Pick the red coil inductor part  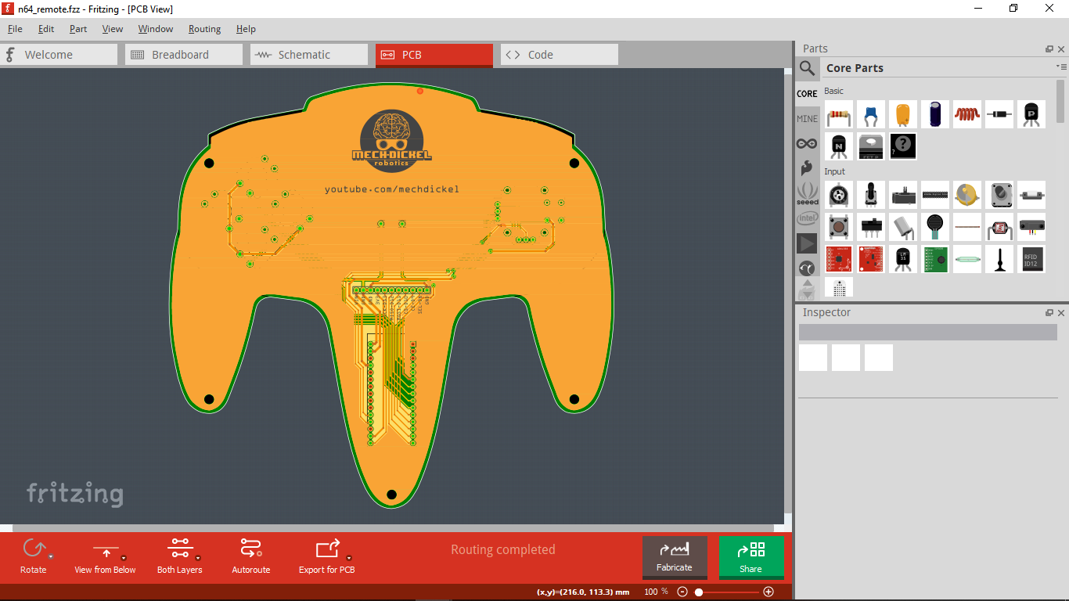coord(967,114)
